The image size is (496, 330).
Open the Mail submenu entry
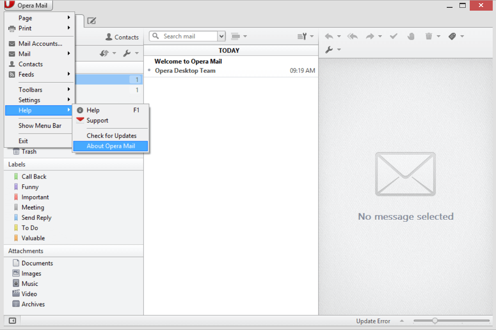(39, 54)
